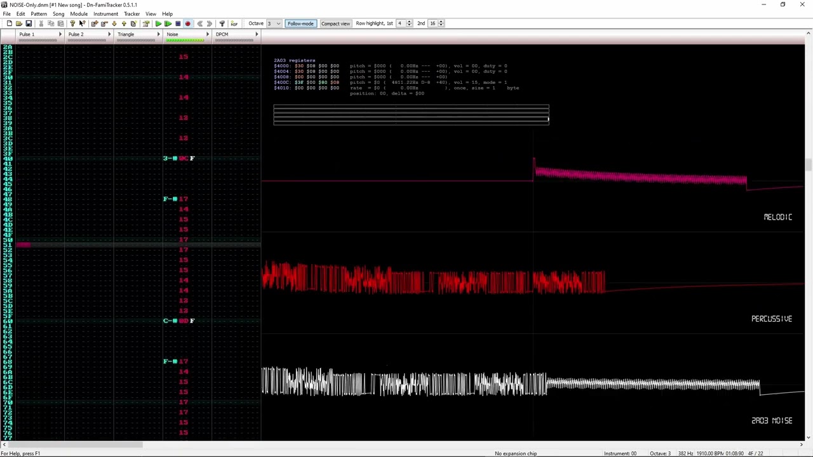This screenshot has height=457, width=813.
Task: Click the NSF export icon
Action: tap(234, 23)
